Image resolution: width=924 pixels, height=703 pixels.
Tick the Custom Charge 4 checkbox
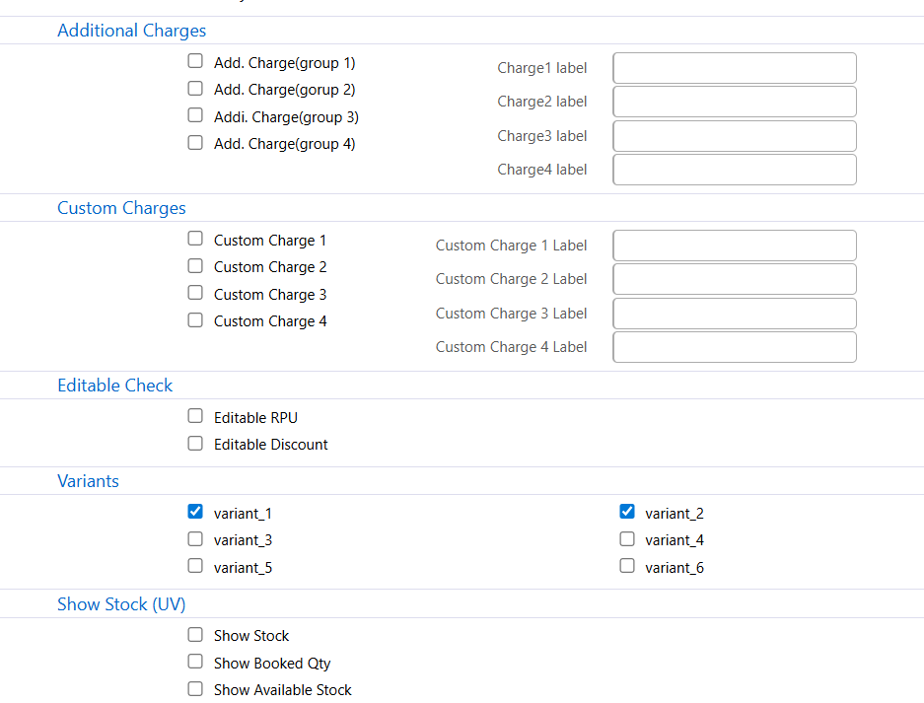tap(195, 319)
